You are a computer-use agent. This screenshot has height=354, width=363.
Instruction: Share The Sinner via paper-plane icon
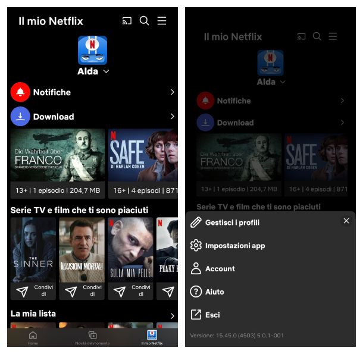tap(22, 292)
